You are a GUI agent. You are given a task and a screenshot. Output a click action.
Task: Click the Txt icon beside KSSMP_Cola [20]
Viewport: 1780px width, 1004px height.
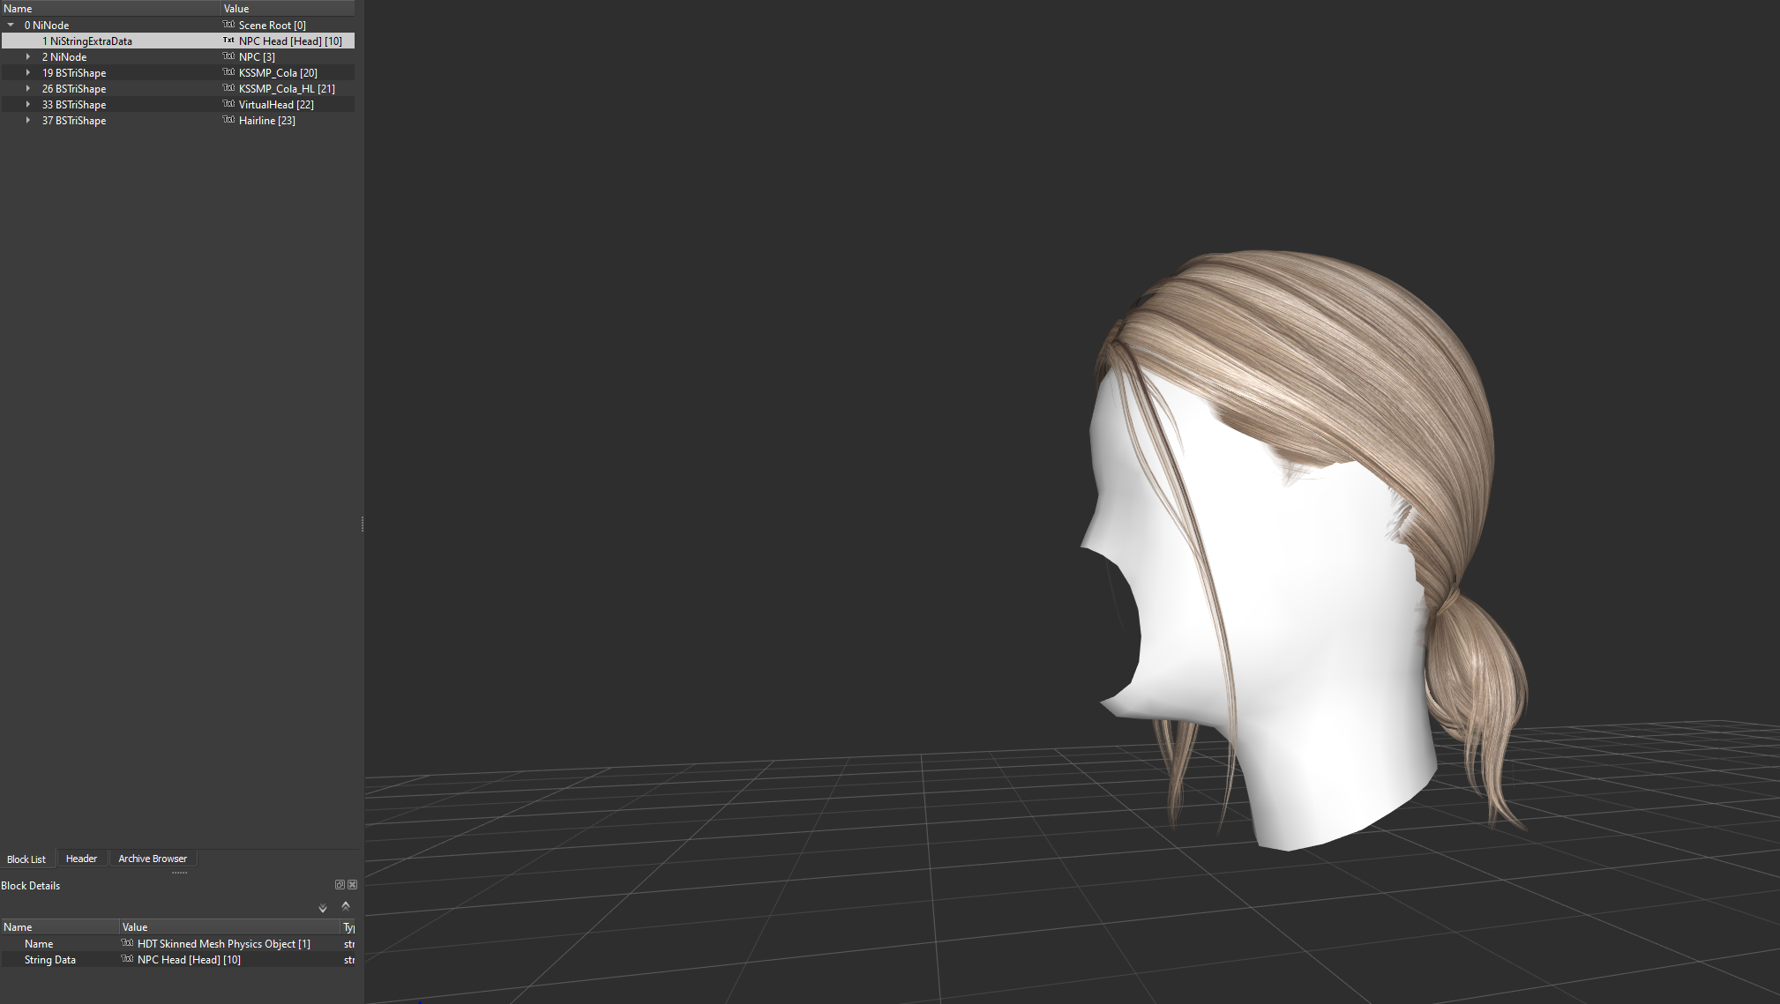[x=228, y=72]
